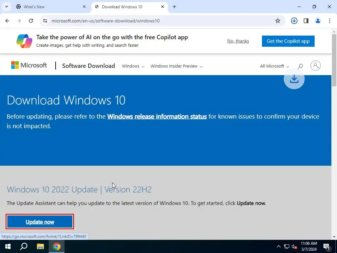
Task: Reload the page with the refresh icon
Action: coord(31,21)
